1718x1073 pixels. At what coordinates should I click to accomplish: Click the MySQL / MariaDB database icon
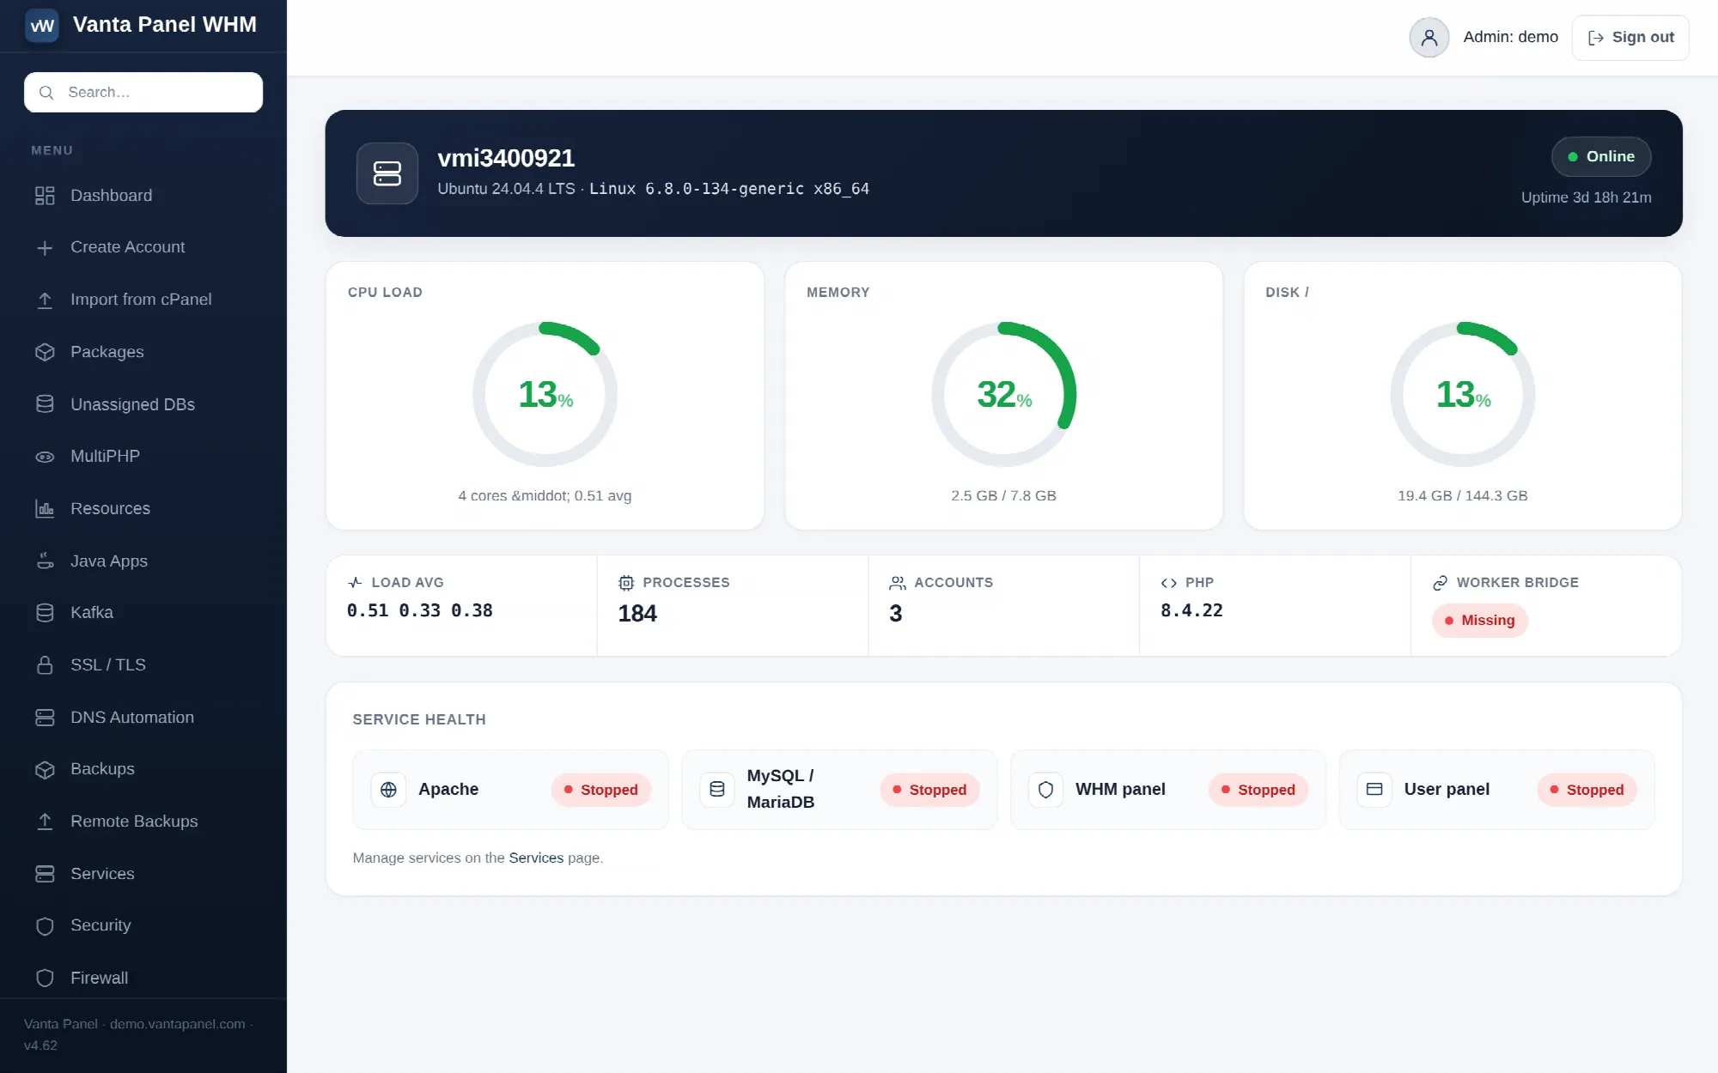coord(717,790)
